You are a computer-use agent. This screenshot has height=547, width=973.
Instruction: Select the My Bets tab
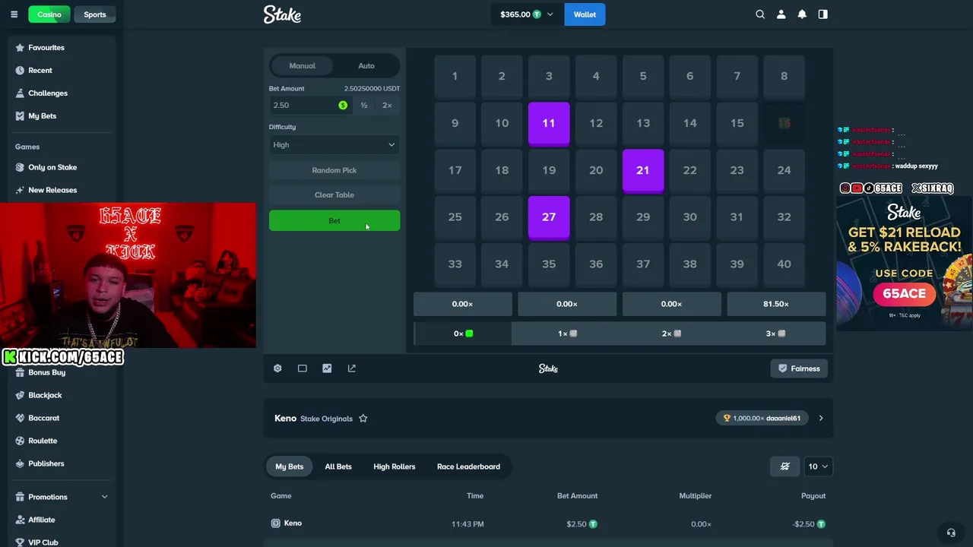(290, 466)
